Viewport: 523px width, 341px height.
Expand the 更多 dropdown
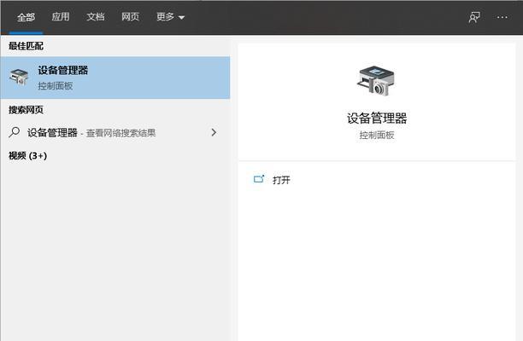pyautogui.click(x=170, y=17)
